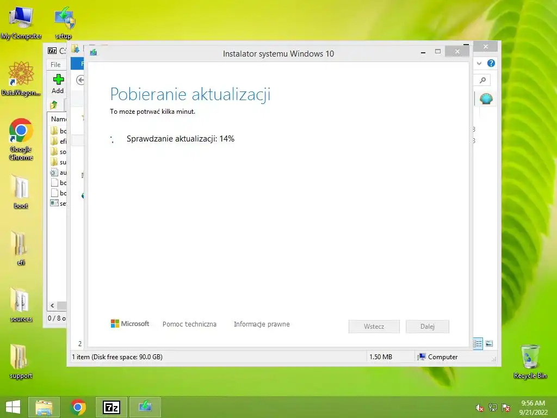The image size is (557, 418).
Task: Switch Explorer to details view icon
Action: tap(478, 343)
